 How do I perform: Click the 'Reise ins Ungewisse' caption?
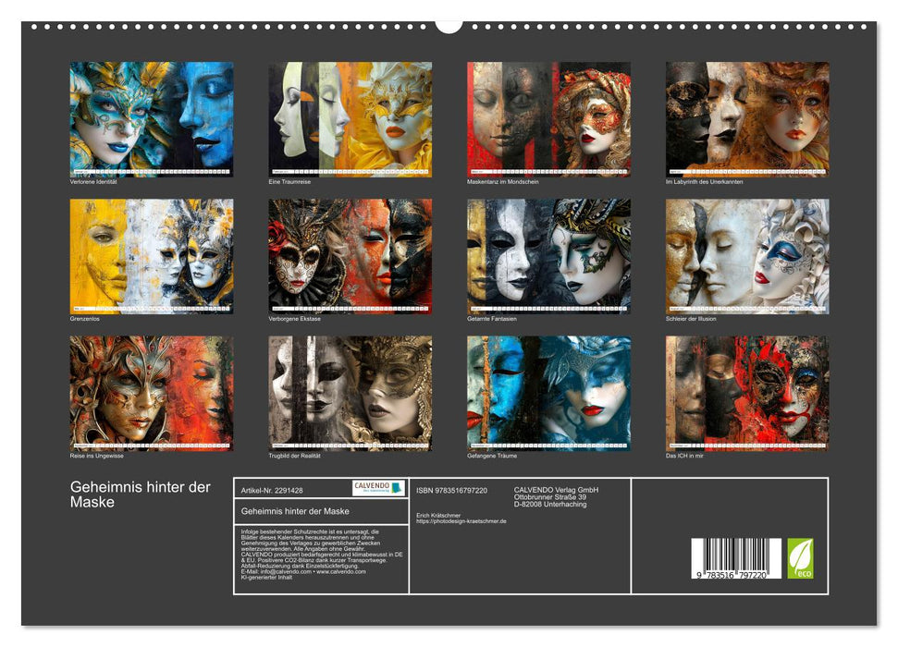tap(97, 457)
